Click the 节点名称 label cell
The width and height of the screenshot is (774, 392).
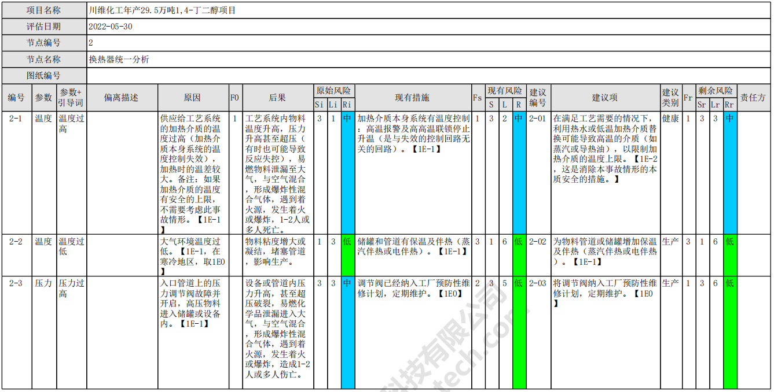[x=44, y=59]
